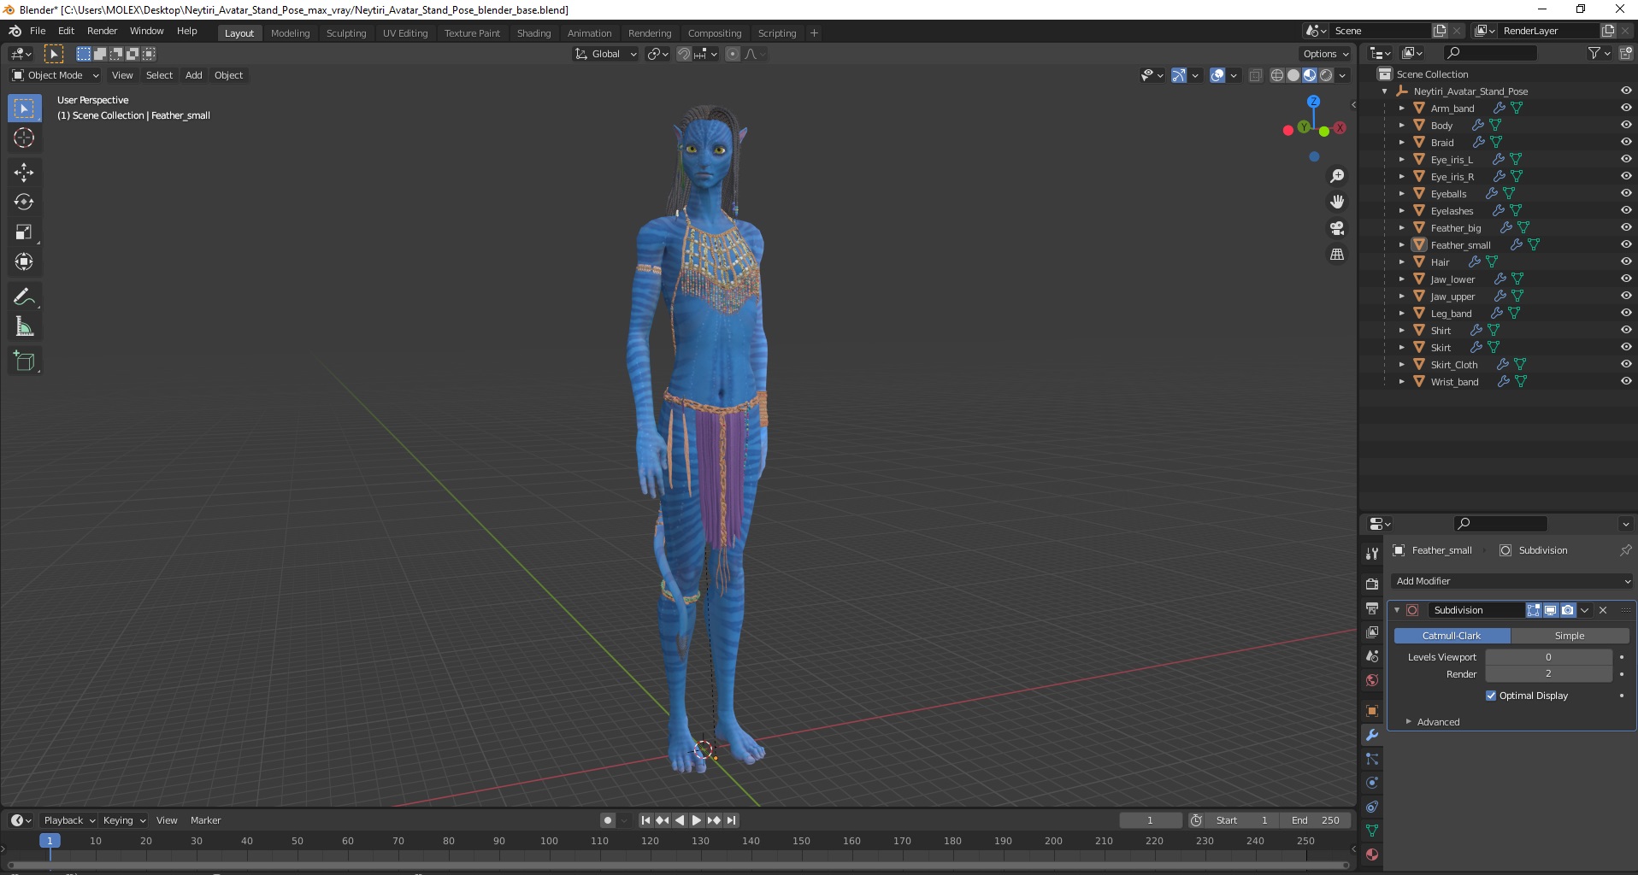Open the Tool properties tab
This screenshot has width=1638, height=875.
pyautogui.click(x=1372, y=554)
